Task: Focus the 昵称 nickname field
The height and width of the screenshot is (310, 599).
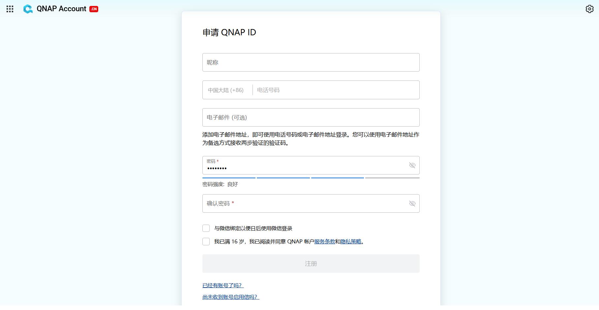Action: tap(311, 62)
